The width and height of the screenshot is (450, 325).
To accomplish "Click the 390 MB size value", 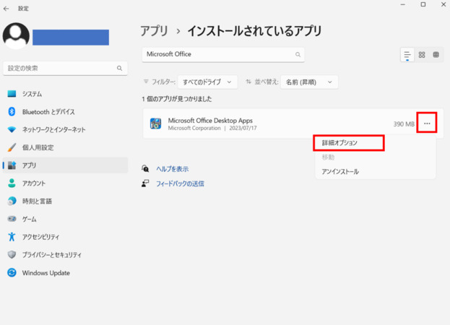I will [x=404, y=124].
